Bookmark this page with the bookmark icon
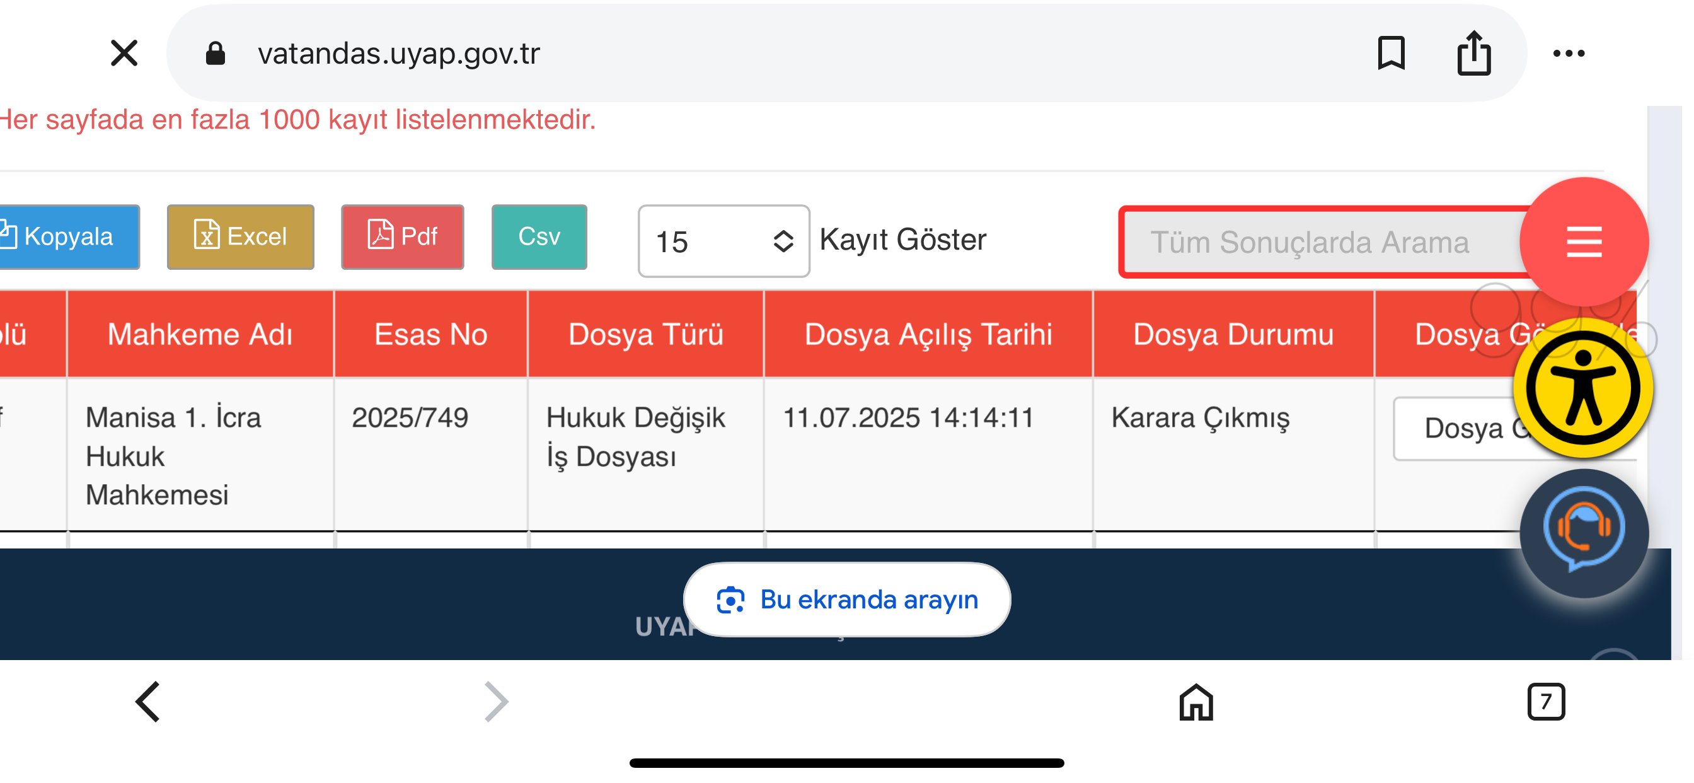This screenshot has width=1694, height=783. pos(1391,52)
